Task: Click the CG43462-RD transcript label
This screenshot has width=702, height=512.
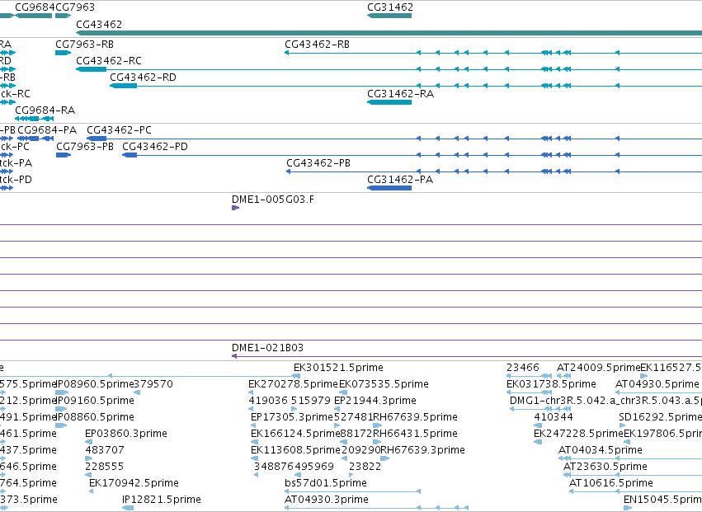Action: (x=144, y=78)
